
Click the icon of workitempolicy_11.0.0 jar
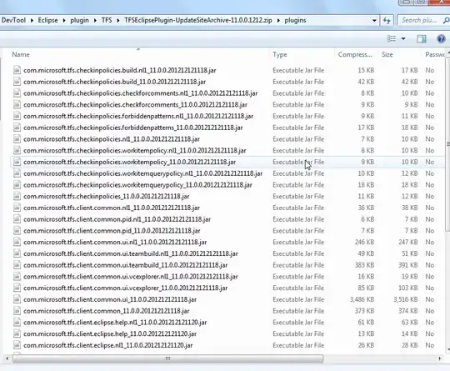[17, 162]
